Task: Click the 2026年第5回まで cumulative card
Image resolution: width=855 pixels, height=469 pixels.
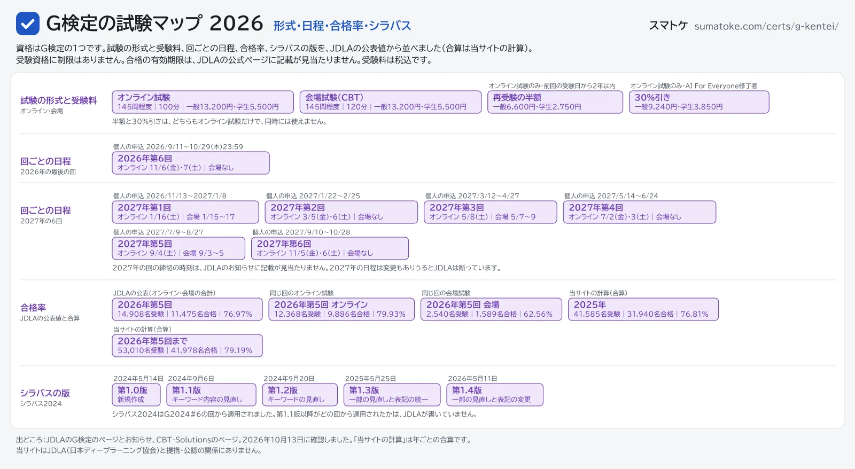Action: pos(188,346)
